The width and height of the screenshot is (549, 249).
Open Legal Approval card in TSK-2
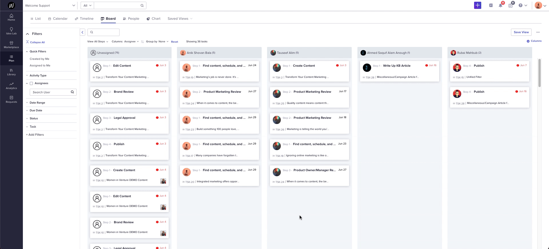[129, 123]
